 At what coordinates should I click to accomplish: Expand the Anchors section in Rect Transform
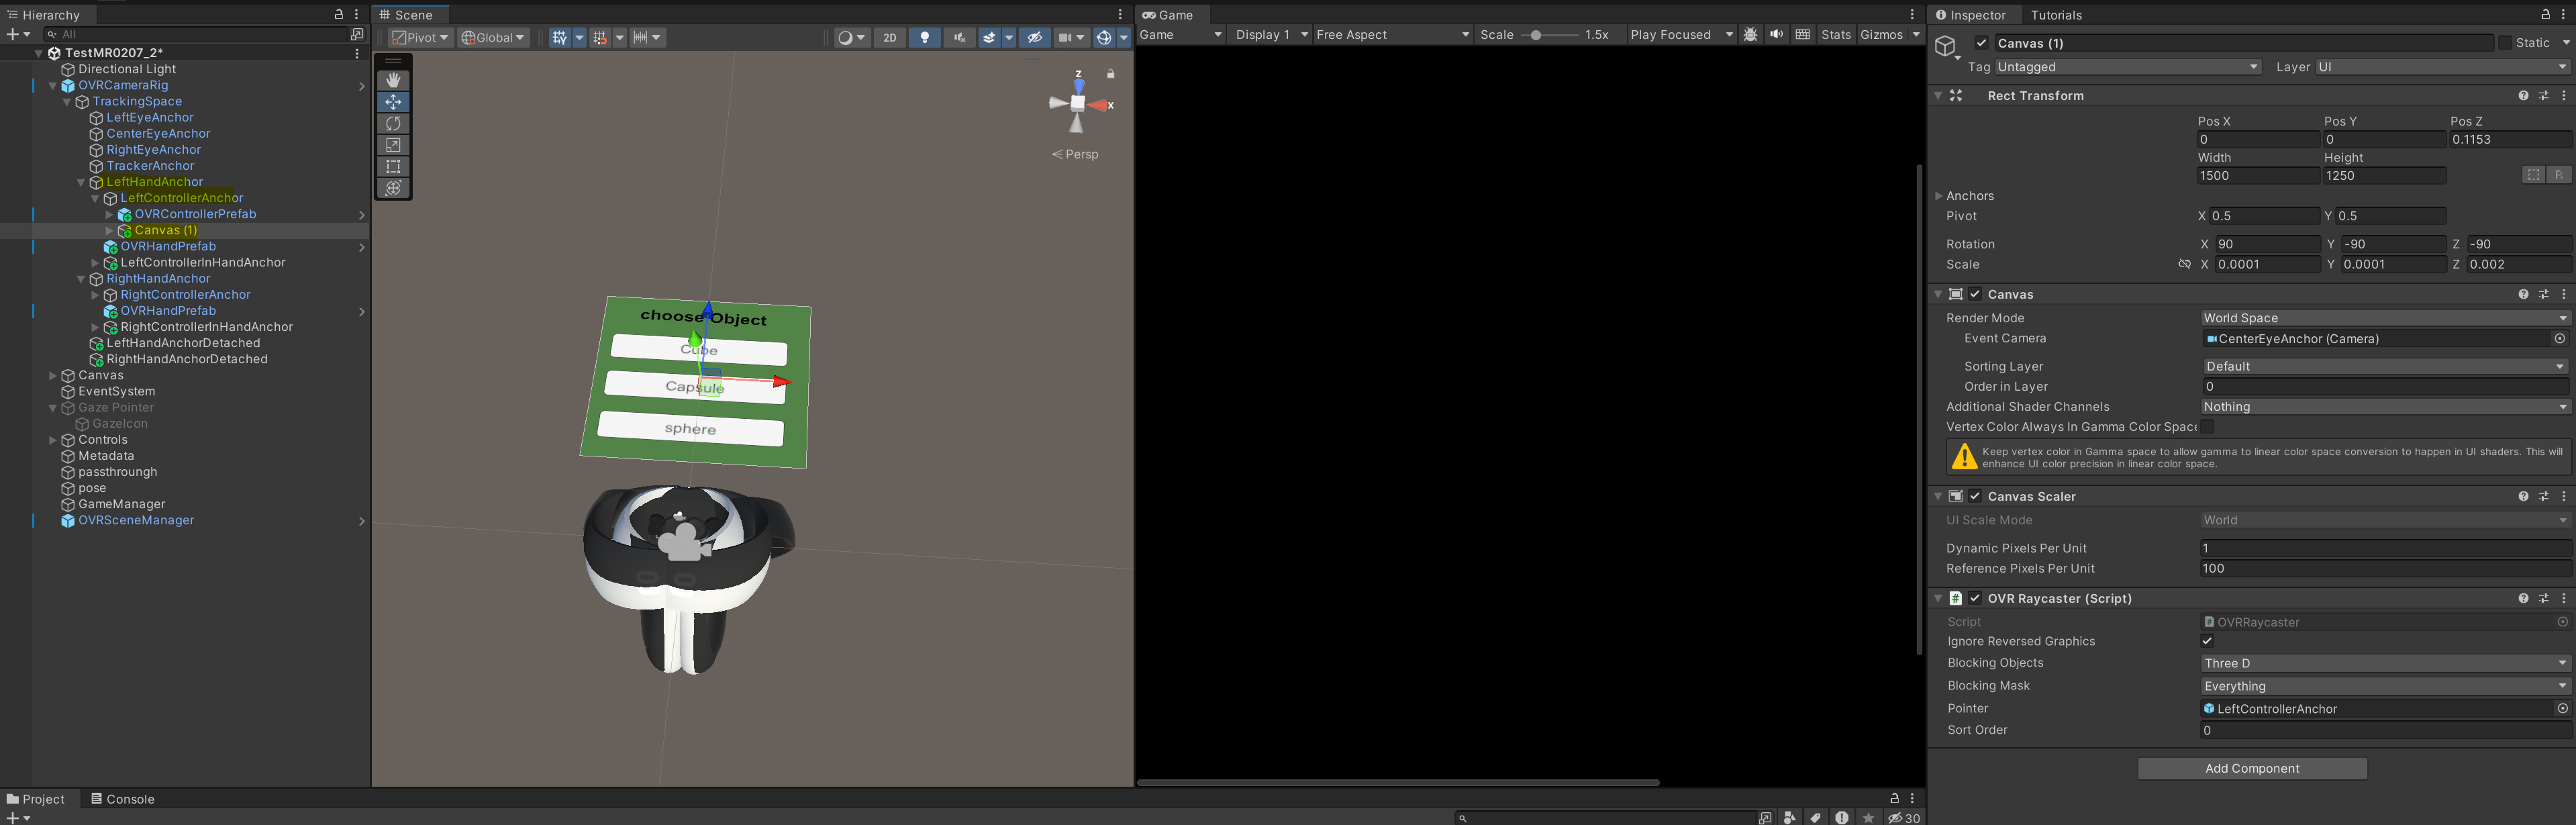1939,196
